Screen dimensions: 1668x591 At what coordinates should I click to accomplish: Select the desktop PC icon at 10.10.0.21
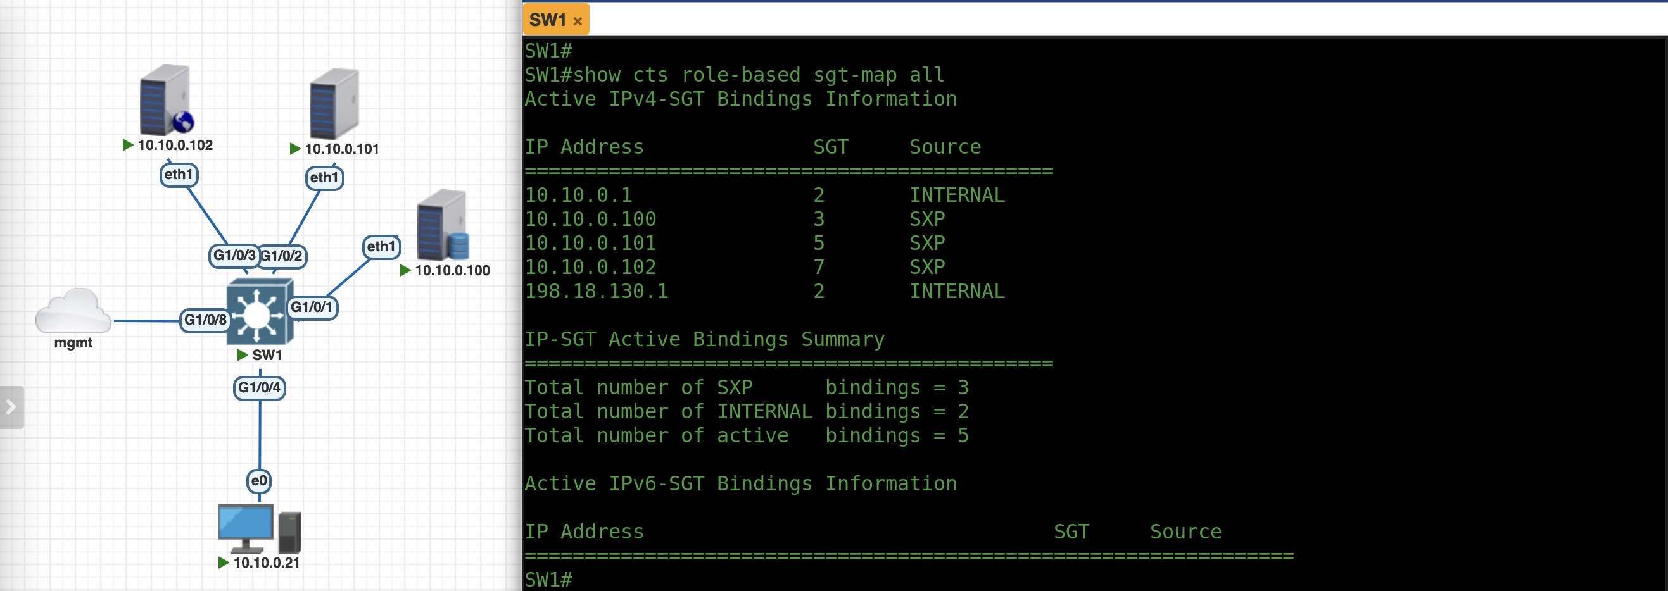(259, 528)
